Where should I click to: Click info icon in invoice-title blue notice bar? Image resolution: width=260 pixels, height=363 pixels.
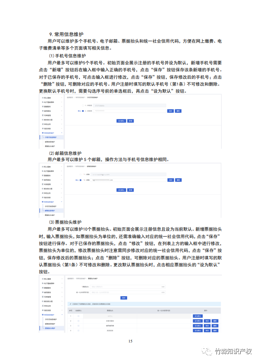(x=71, y=304)
